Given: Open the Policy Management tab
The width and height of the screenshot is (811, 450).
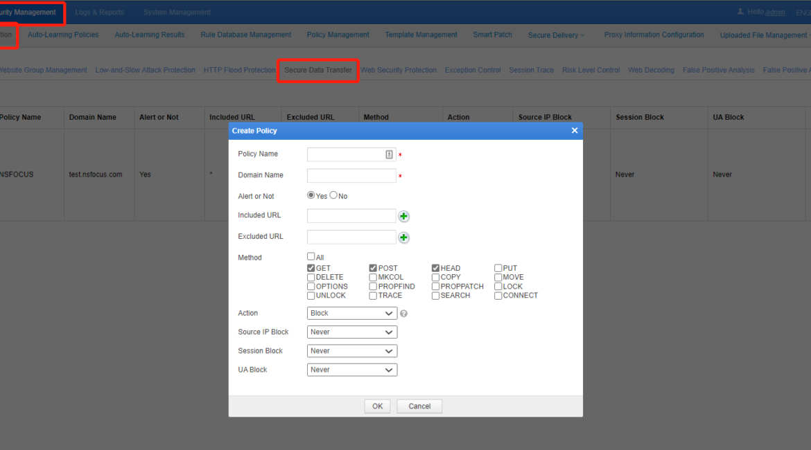Looking at the screenshot, I should click(338, 35).
